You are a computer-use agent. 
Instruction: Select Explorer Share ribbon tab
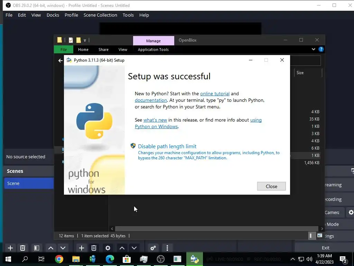point(103,50)
